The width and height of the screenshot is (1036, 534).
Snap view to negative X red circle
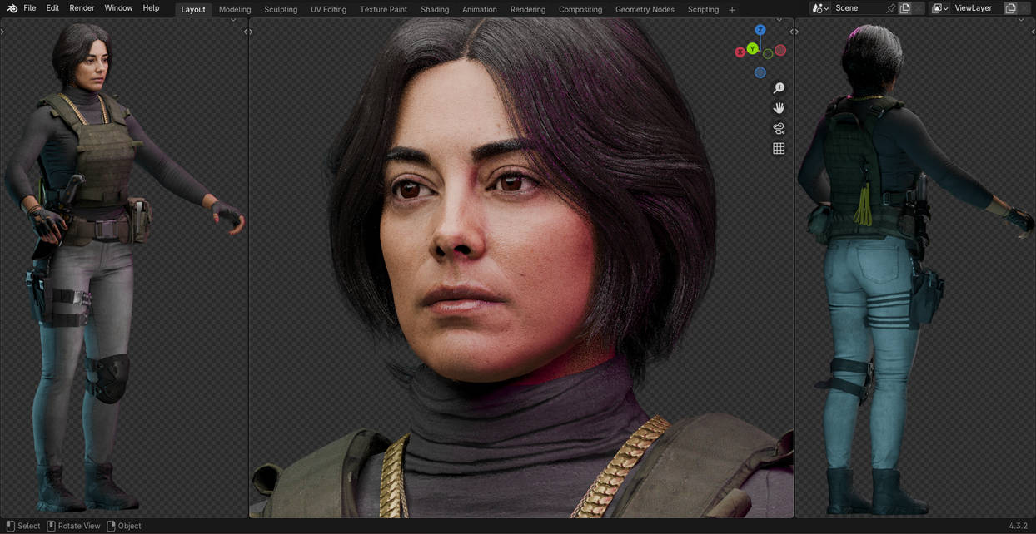[780, 50]
